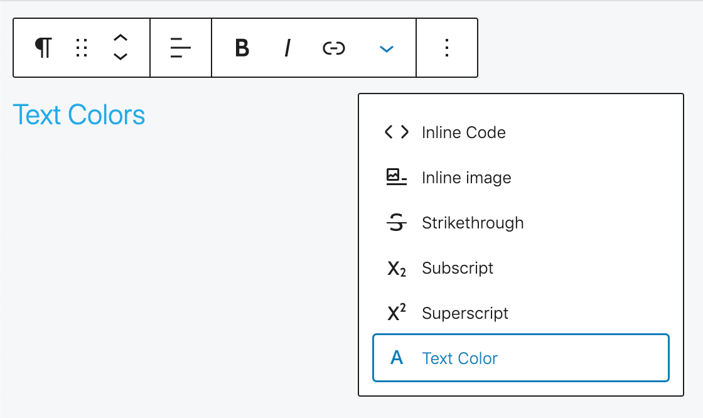Click the Inline Code icon
This screenshot has height=418, width=703.
pyautogui.click(x=396, y=132)
